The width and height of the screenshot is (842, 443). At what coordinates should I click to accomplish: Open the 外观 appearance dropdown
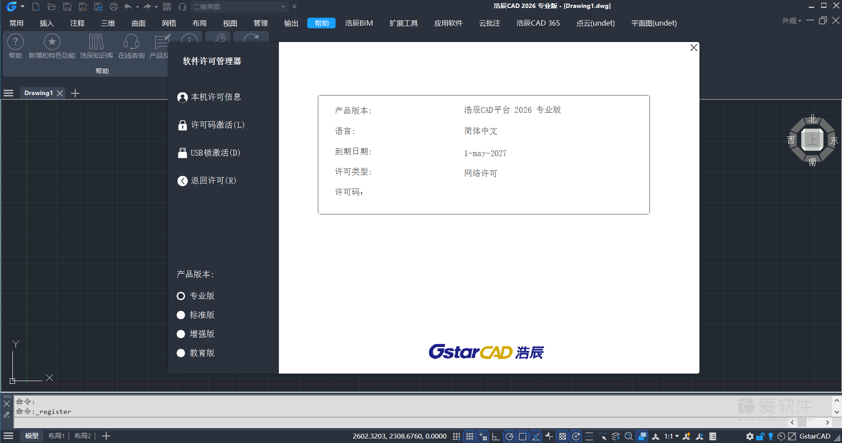pos(792,21)
